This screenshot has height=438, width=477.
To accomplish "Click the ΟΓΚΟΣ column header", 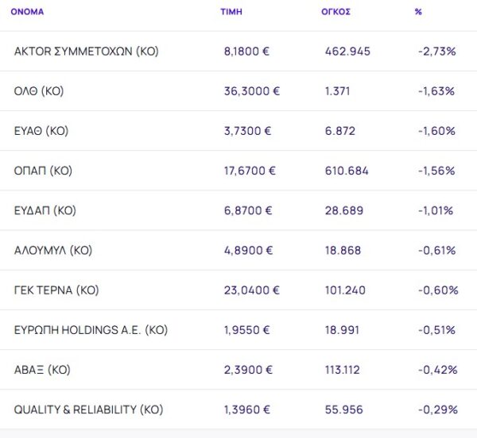I will pos(335,12).
